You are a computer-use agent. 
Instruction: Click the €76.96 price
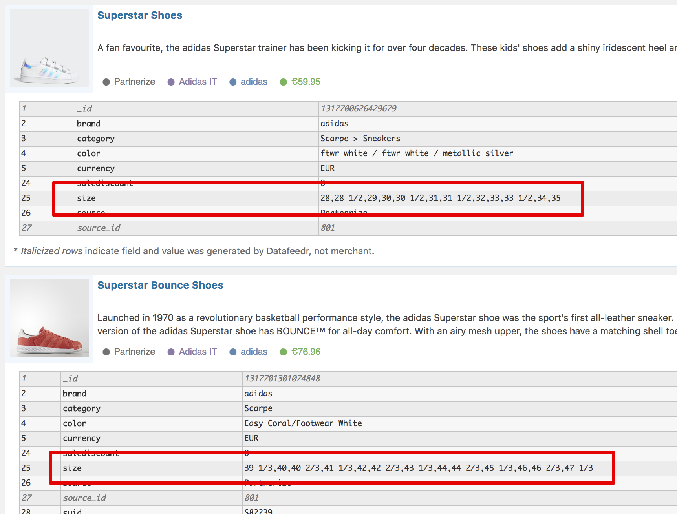[x=306, y=352]
